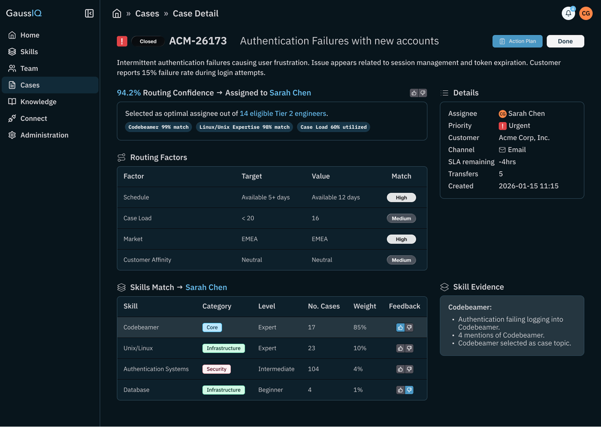601x427 pixels.
Task: Thumbs up the Authentication Systems row
Action: coord(400,369)
